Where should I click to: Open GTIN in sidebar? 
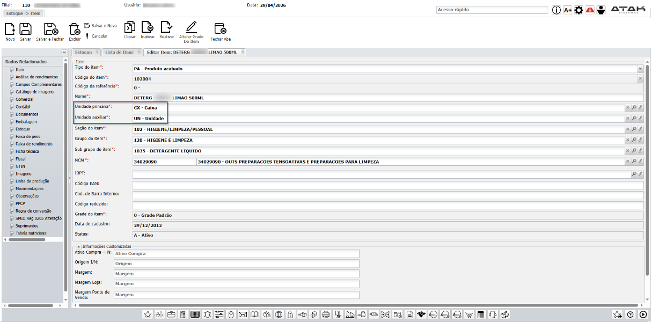(x=20, y=166)
